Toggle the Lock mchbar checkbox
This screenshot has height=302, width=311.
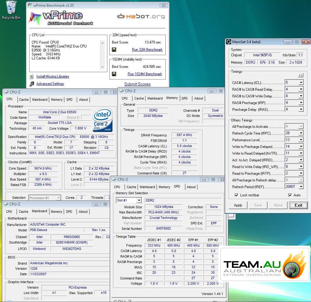tap(237, 195)
